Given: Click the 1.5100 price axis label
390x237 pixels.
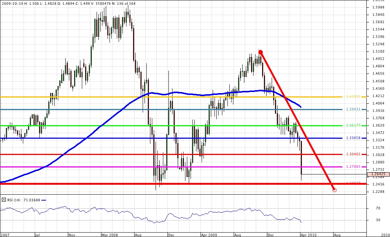Looking at the screenshot, I should (x=379, y=52).
